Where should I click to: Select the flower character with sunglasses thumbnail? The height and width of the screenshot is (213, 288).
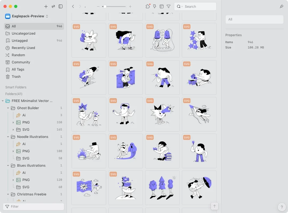pyautogui.click(x=89, y=40)
